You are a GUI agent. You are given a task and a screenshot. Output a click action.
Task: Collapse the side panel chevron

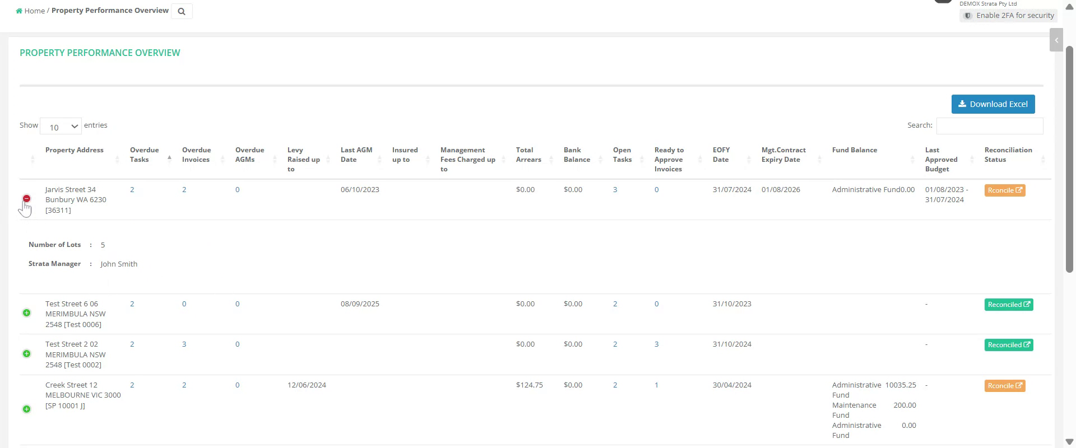(1056, 40)
